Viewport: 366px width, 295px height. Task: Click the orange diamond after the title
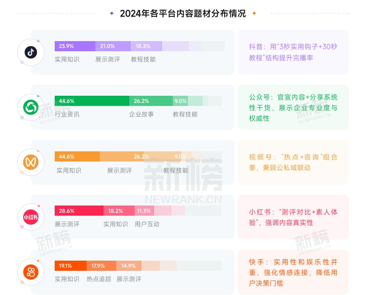tap(255, 13)
